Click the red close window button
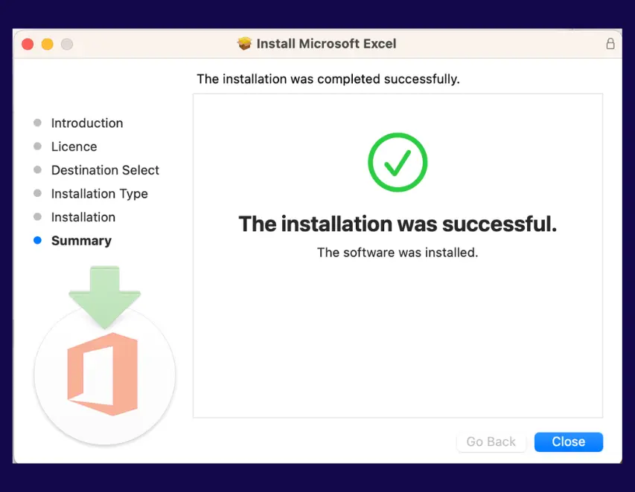The height and width of the screenshot is (492, 635). coord(28,44)
